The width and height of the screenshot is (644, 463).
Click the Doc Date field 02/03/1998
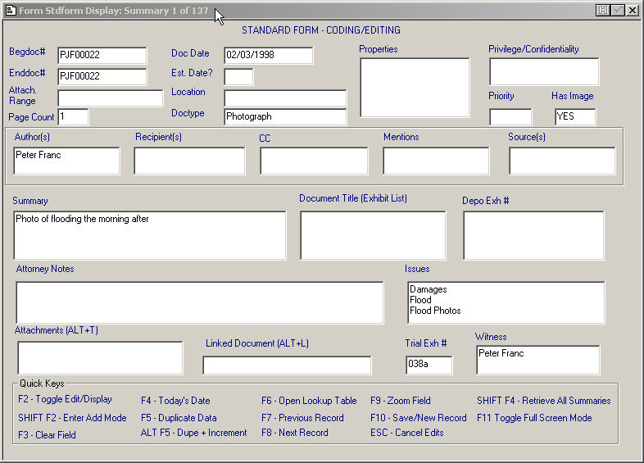coord(269,55)
